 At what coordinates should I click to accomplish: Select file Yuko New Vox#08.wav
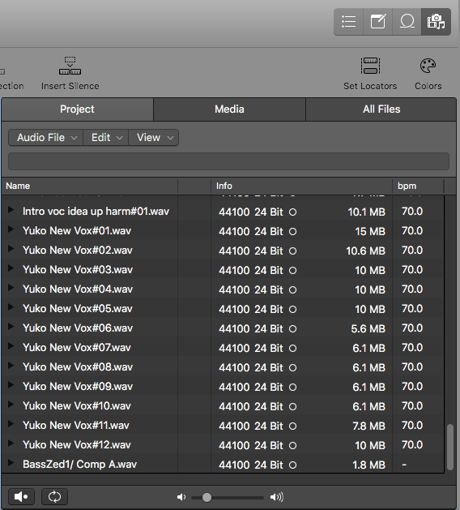tap(78, 366)
